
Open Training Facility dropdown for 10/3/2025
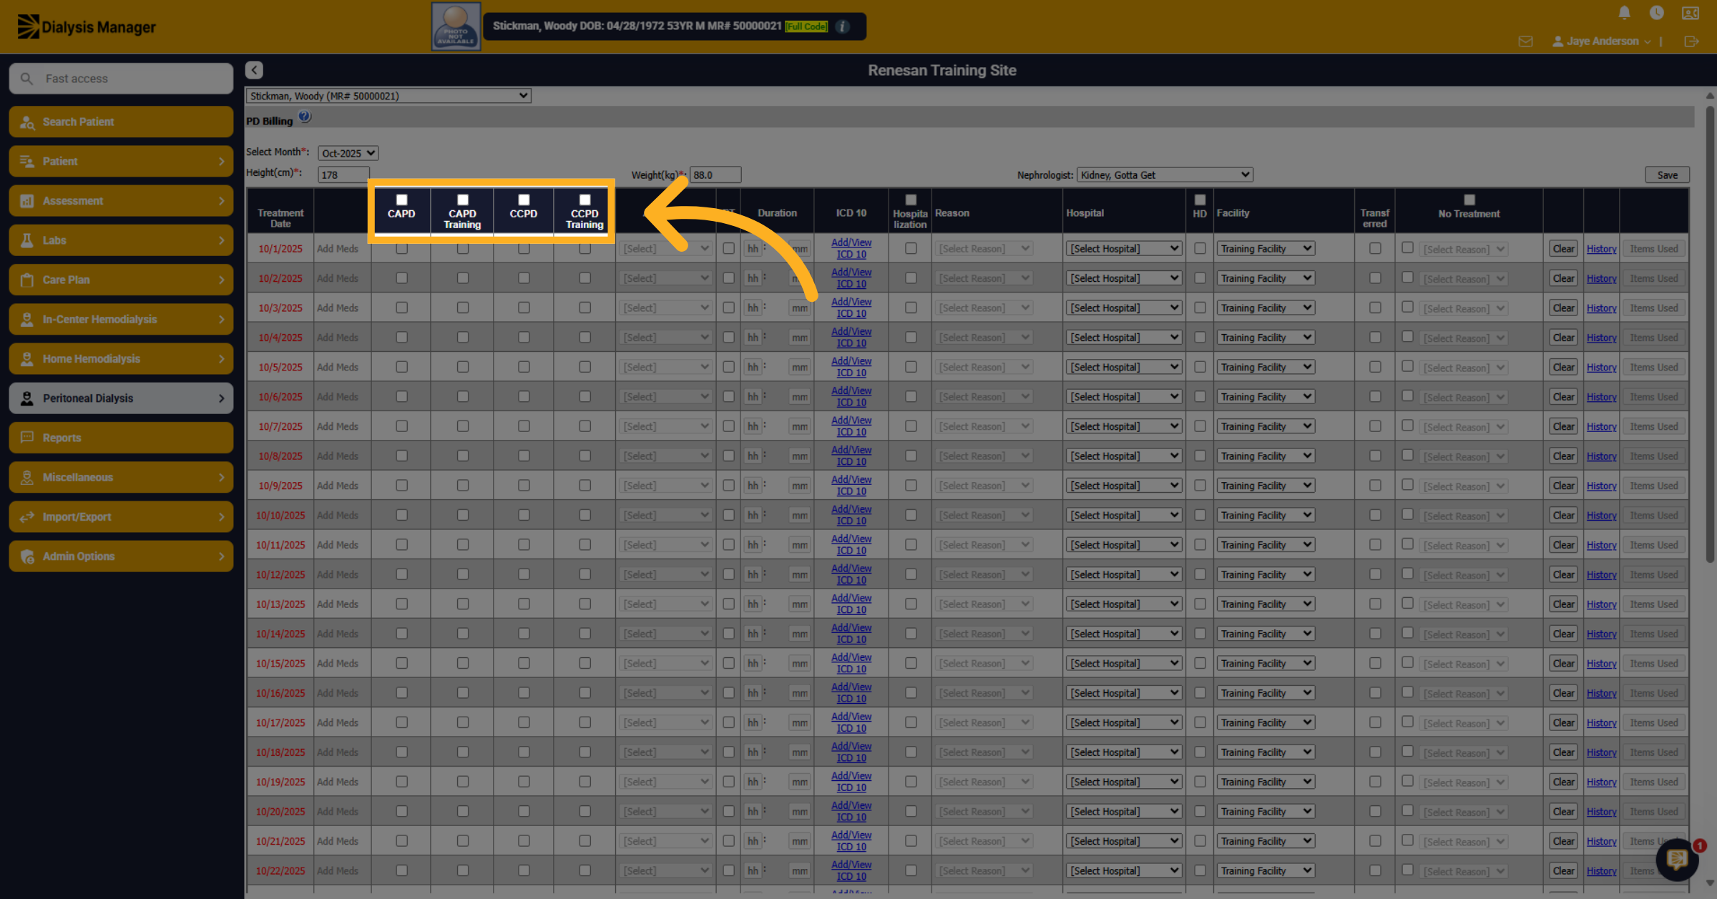click(1265, 308)
